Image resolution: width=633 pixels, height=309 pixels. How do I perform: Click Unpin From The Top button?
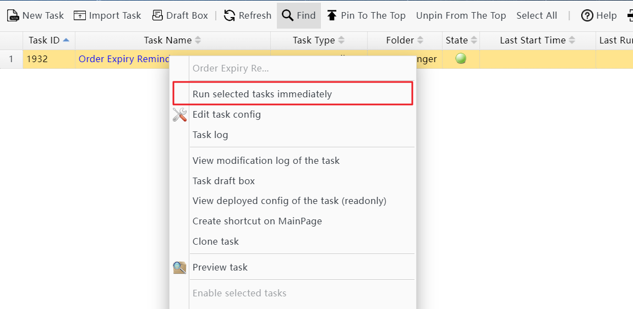pos(461,15)
